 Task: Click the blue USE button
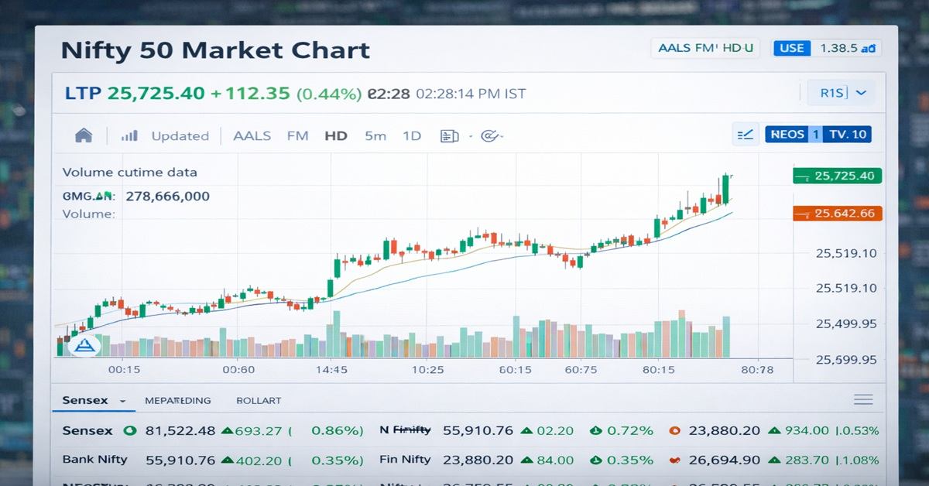pyautogui.click(x=791, y=47)
